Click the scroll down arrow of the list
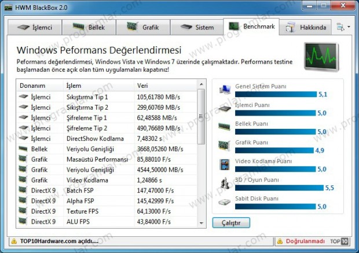Screen dimensions: 359x253 tap(202, 223)
